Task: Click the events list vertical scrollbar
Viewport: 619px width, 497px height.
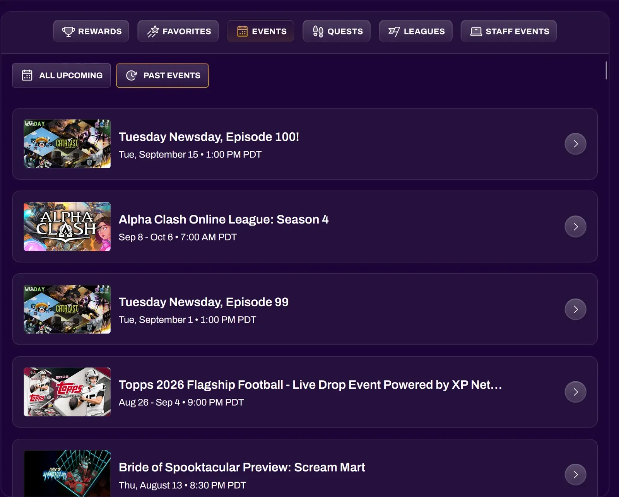Action: pyautogui.click(x=606, y=70)
